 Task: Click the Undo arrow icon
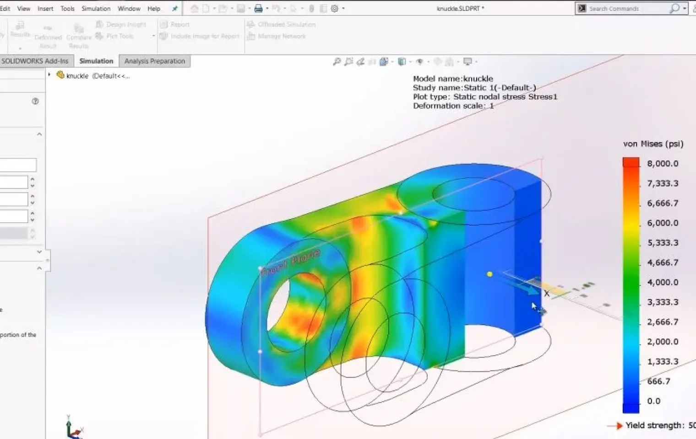[x=275, y=8]
